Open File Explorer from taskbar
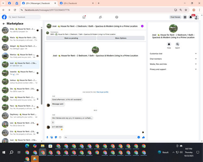Image resolution: width=203 pixels, height=162 pixels. (43, 146)
